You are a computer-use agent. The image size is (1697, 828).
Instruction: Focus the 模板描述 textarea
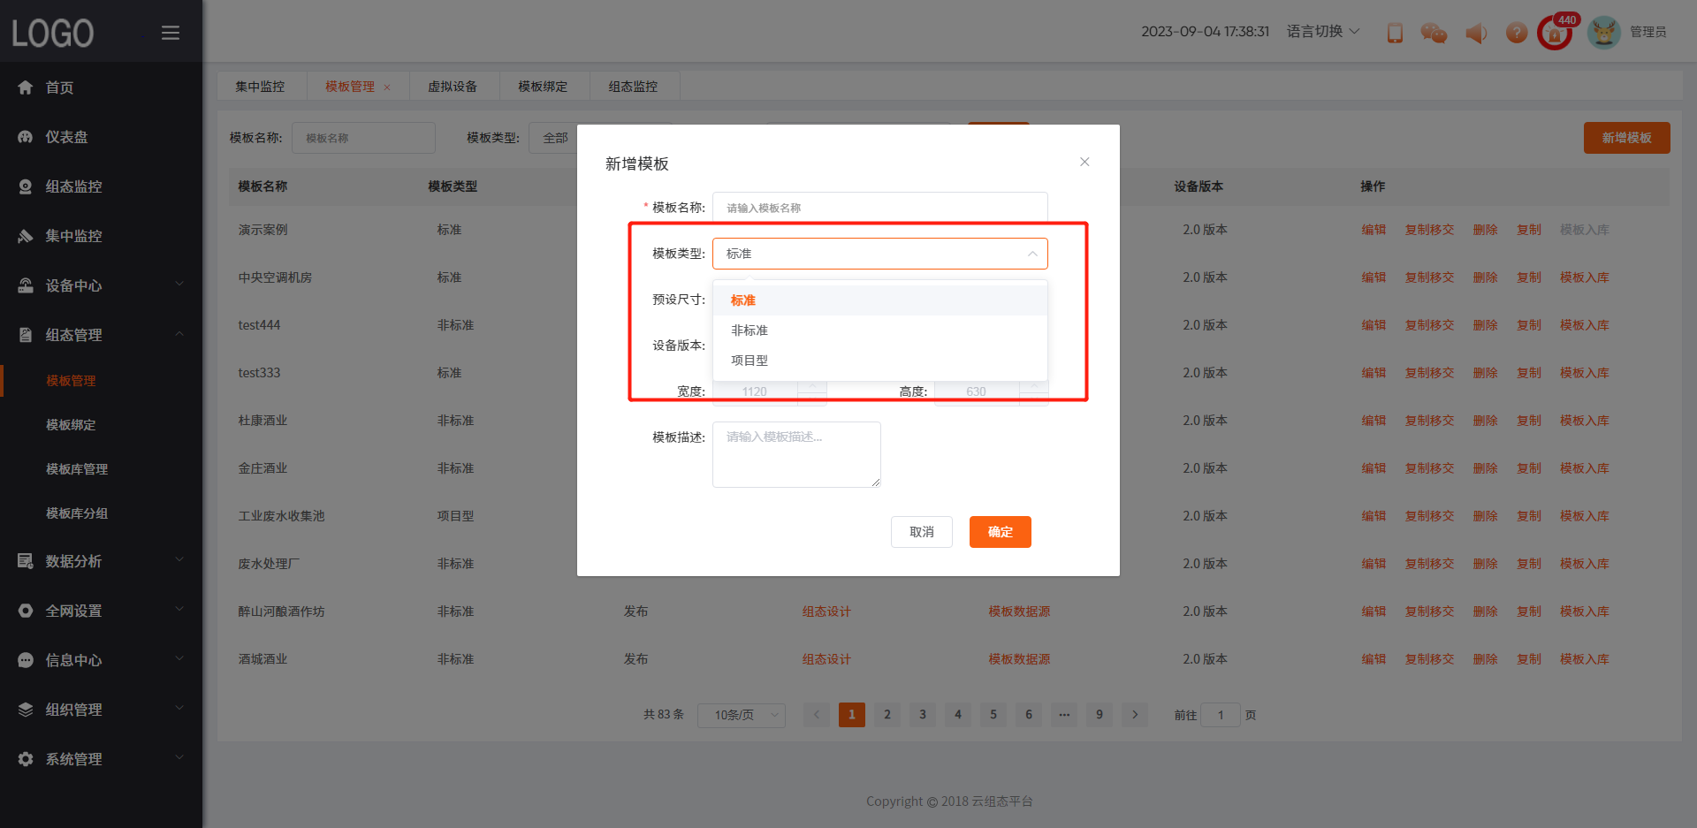796,454
